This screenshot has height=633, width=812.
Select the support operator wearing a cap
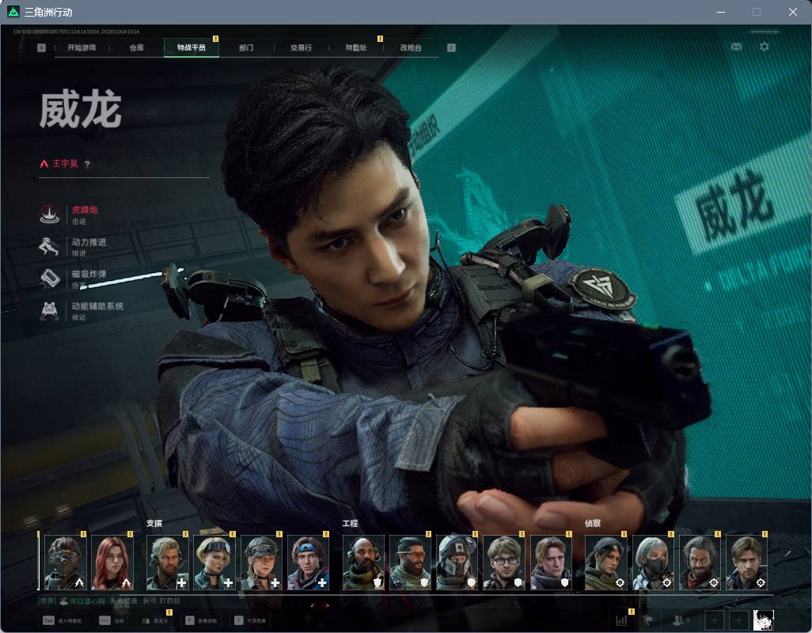click(x=261, y=563)
